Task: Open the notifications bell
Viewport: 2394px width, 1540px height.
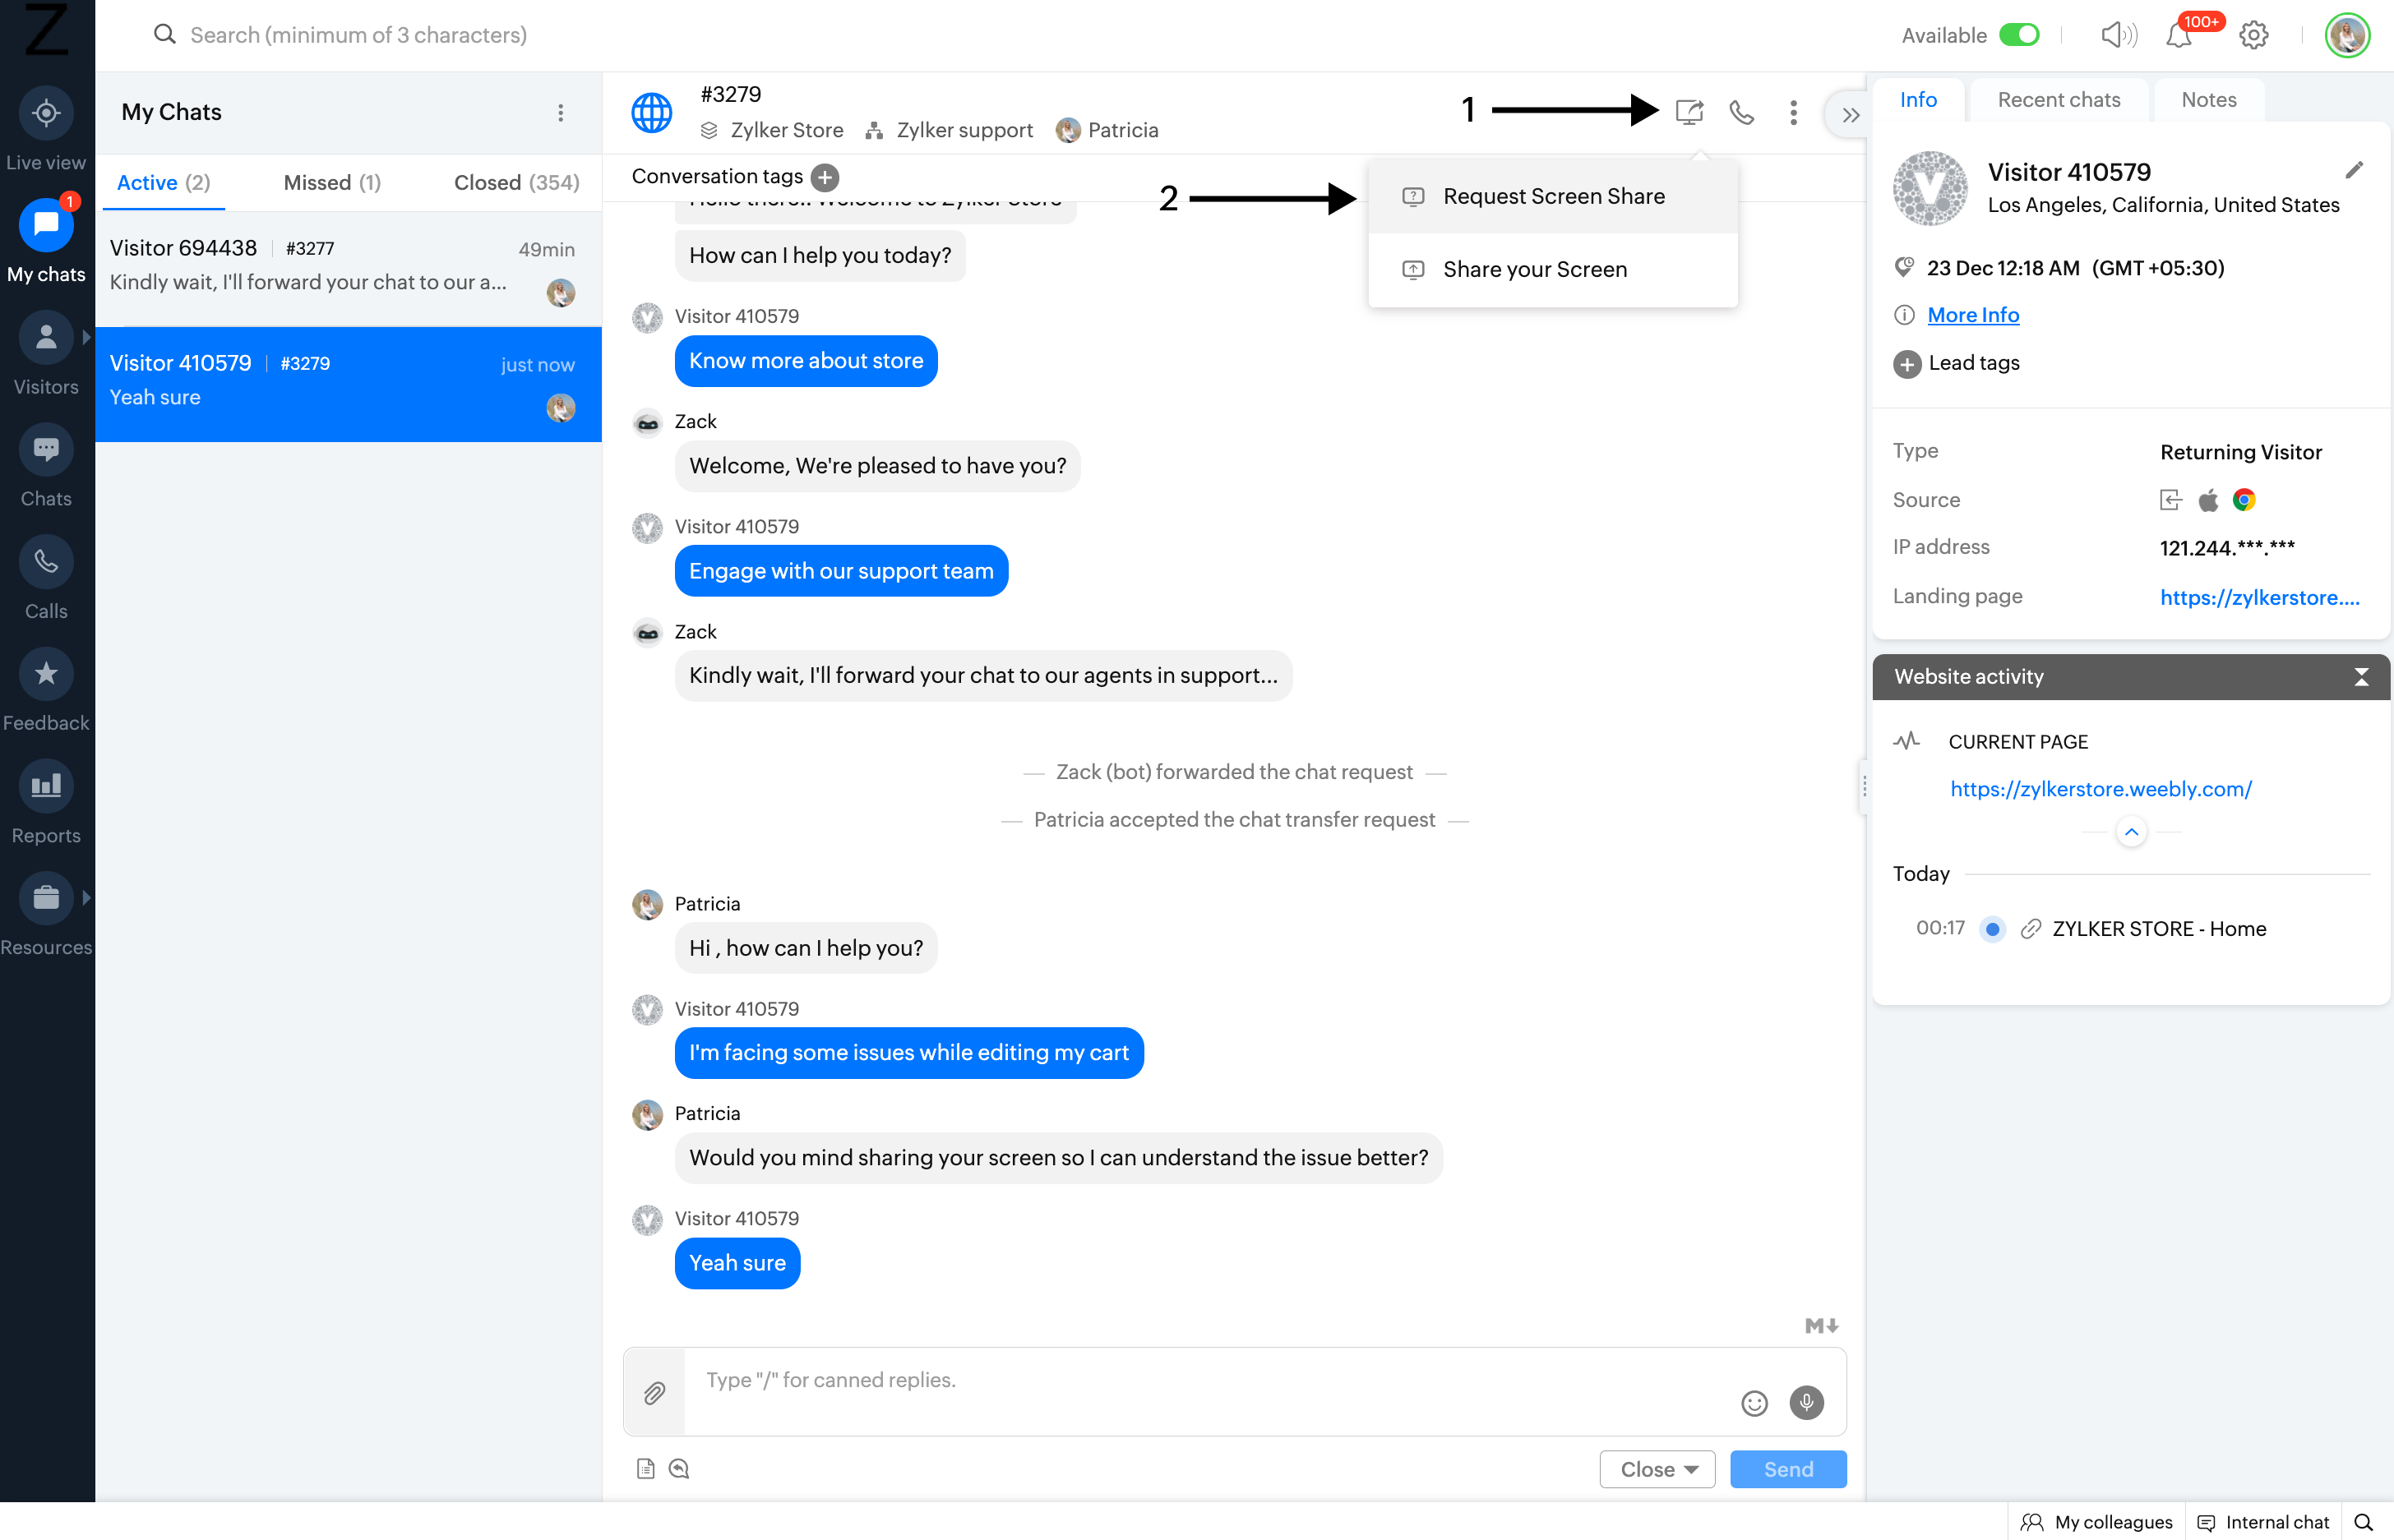Action: [x=2178, y=36]
